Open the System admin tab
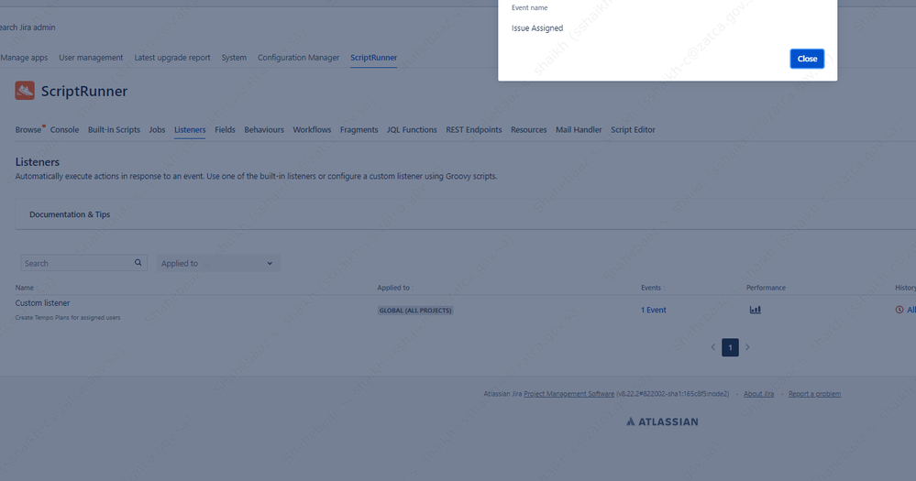 [234, 57]
